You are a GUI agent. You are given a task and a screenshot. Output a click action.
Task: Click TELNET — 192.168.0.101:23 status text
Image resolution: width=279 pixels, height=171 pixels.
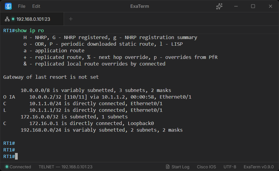click(x=65, y=167)
